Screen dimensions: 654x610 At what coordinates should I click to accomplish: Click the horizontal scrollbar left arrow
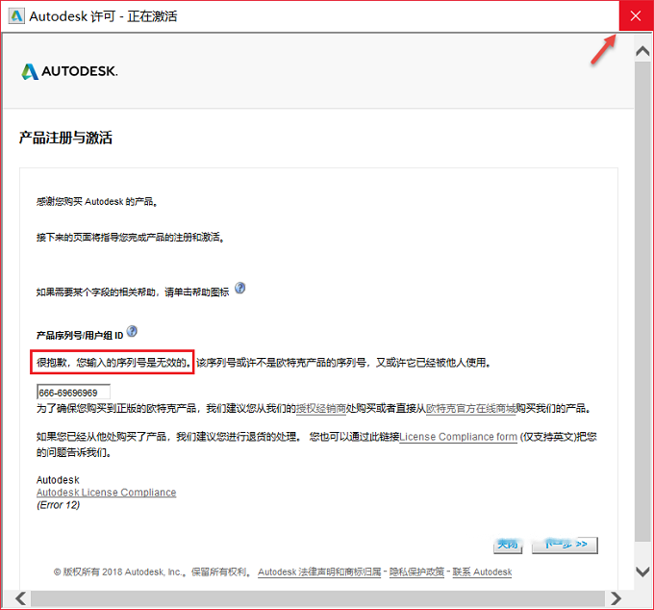click(21, 598)
